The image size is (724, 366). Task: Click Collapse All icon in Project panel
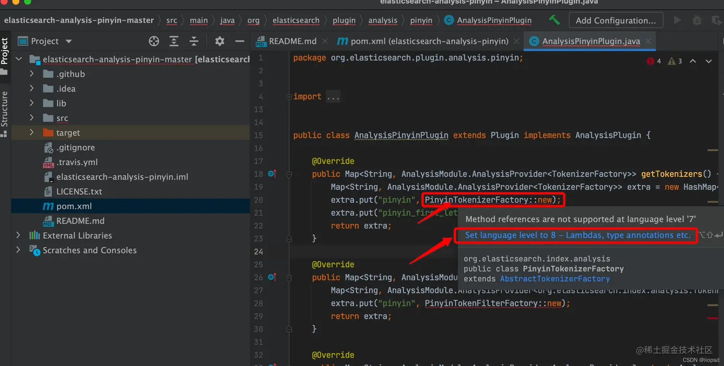[194, 41]
